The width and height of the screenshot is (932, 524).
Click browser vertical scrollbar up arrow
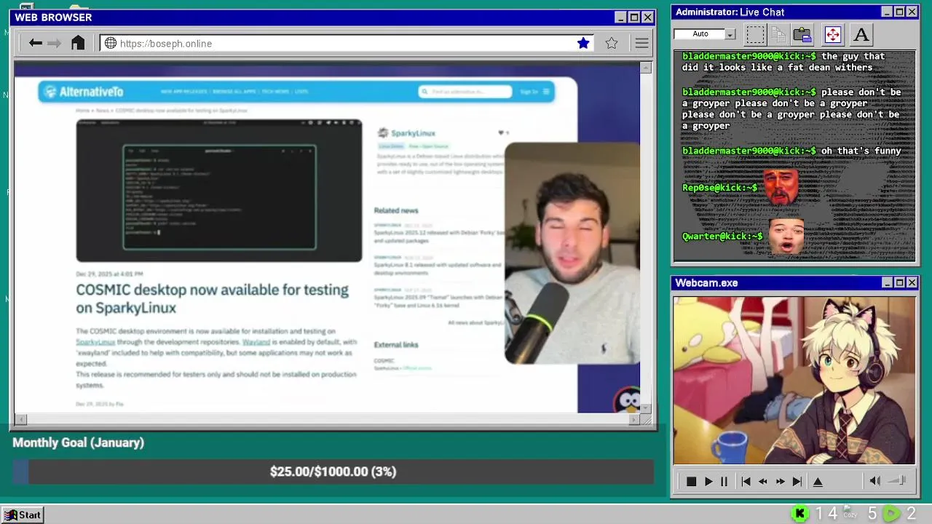point(646,68)
